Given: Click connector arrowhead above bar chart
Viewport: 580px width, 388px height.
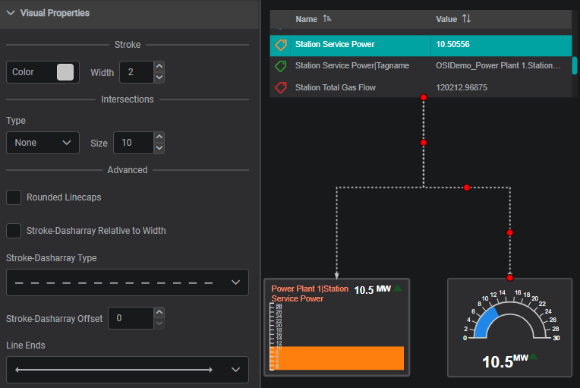Looking at the screenshot, I should 336,276.
